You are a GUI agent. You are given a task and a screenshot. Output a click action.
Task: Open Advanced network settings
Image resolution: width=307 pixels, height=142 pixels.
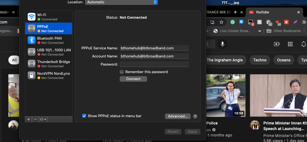pos(178,116)
